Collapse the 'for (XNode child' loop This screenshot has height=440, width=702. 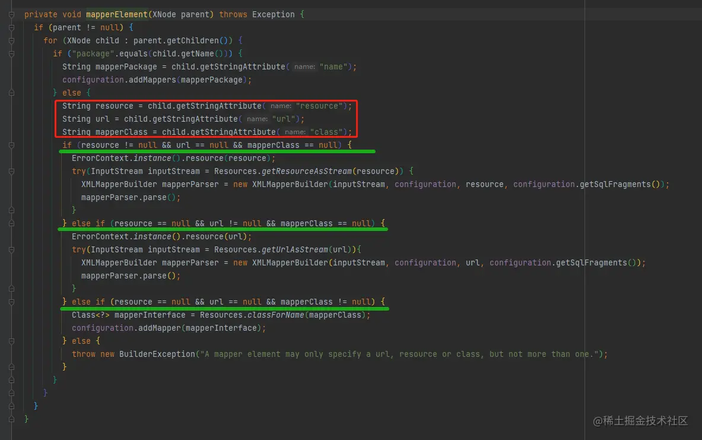pyautogui.click(x=11, y=40)
